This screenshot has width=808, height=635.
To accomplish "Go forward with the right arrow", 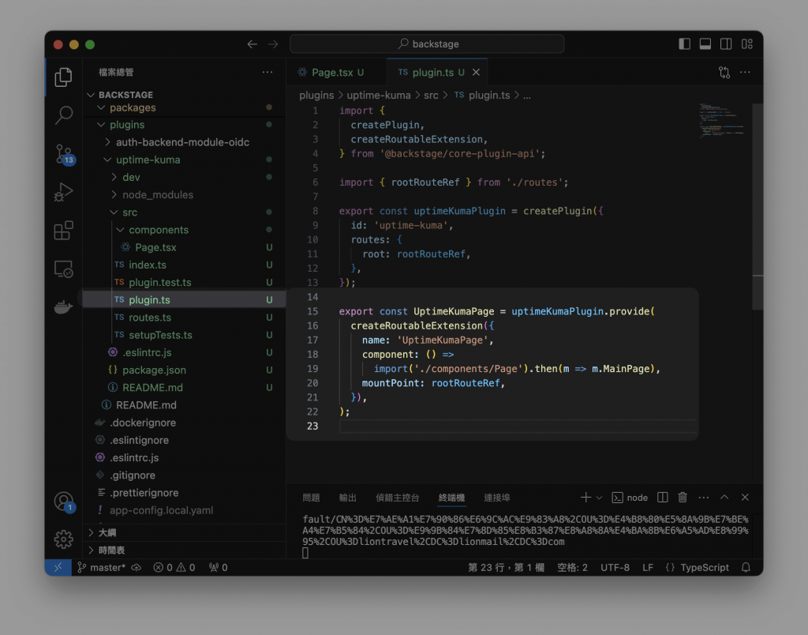I will [273, 44].
